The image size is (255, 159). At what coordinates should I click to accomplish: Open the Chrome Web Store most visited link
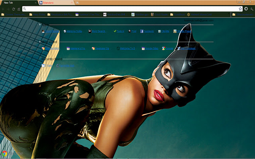[51, 48]
